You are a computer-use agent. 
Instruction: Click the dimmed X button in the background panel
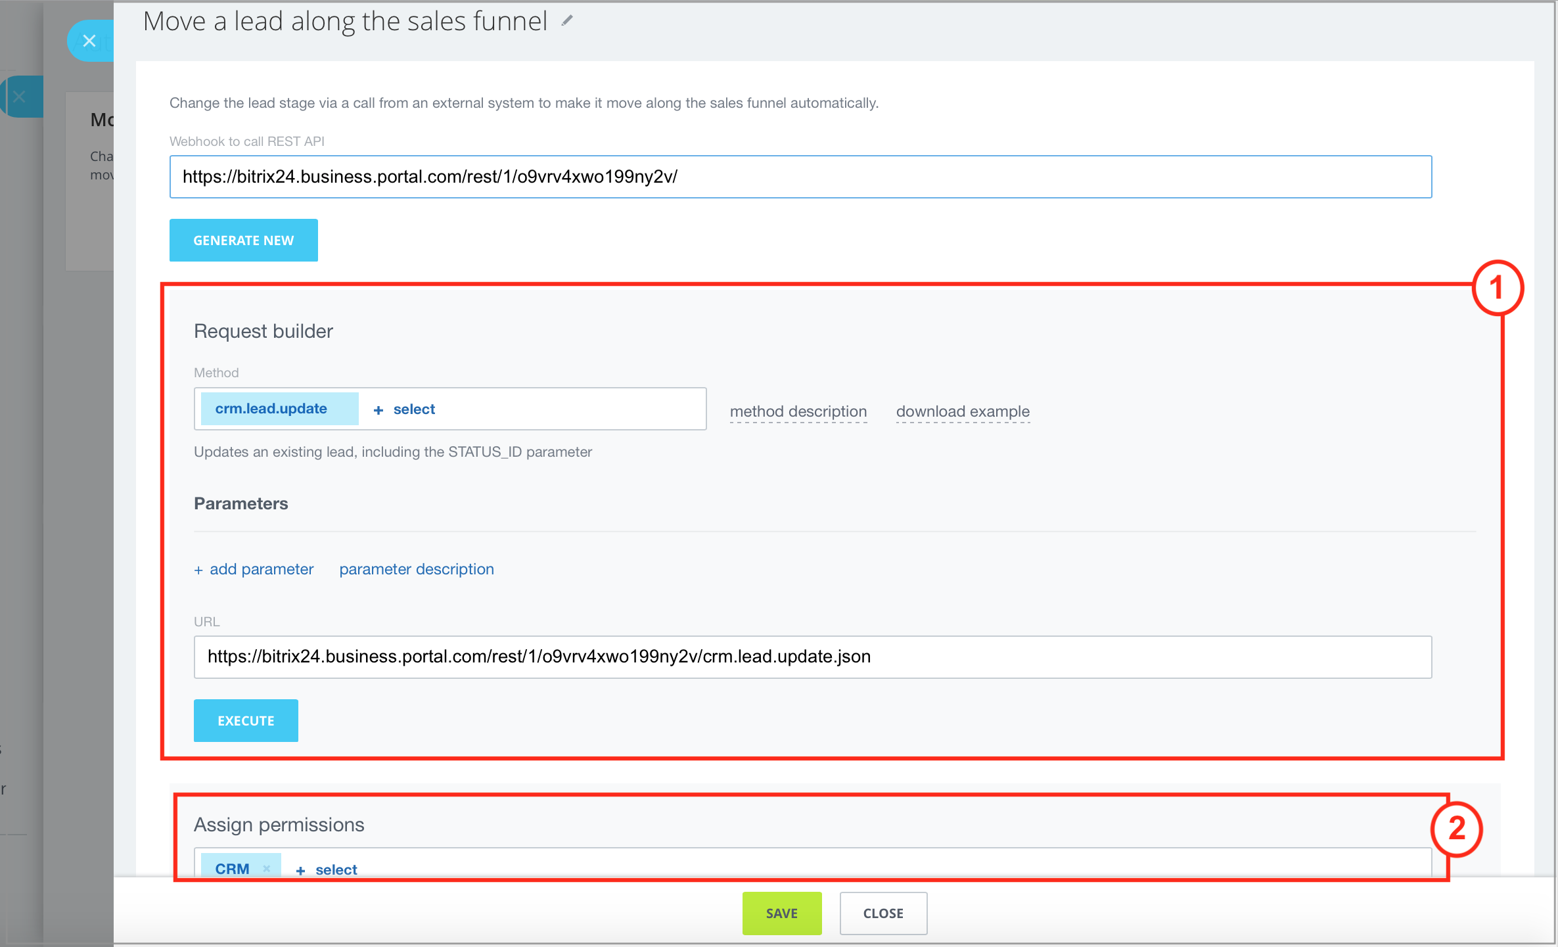coord(20,97)
